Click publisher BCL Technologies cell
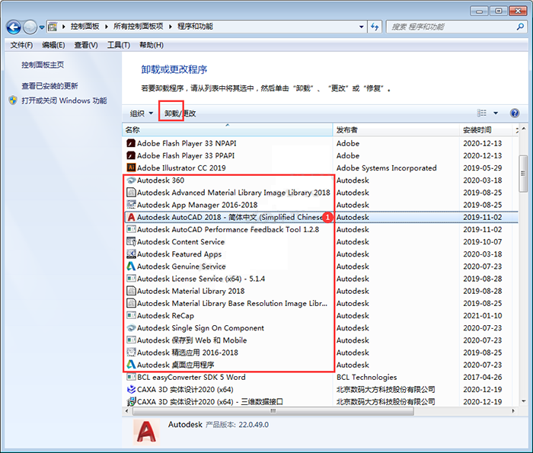 coord(366,377)
